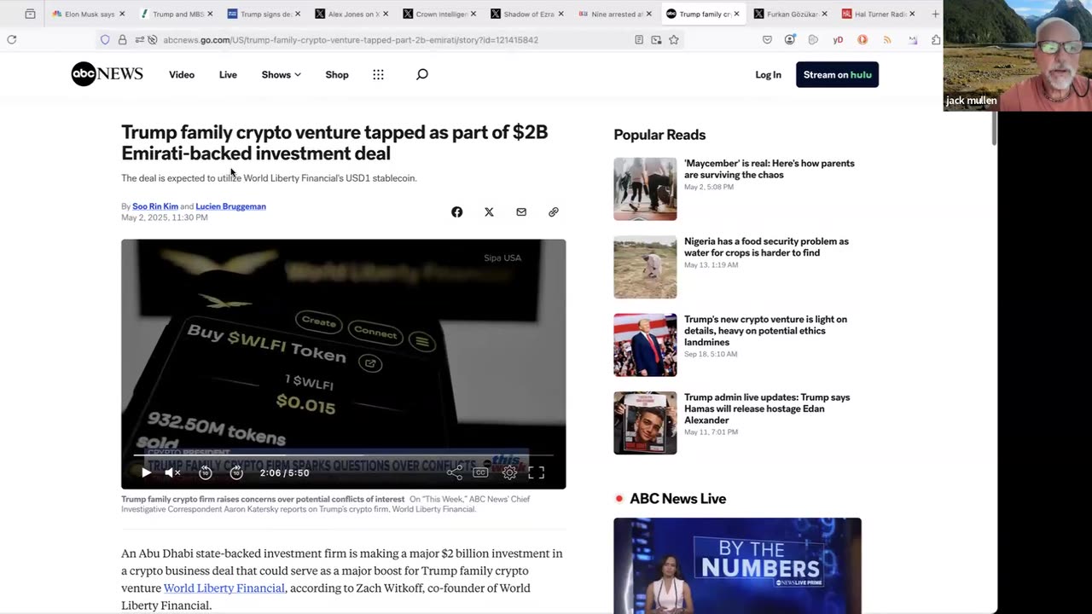Switch to the Nine arrested tab

point(613,14)
